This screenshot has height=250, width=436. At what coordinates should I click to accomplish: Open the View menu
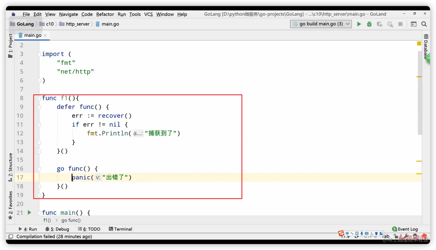click(50, 14)
